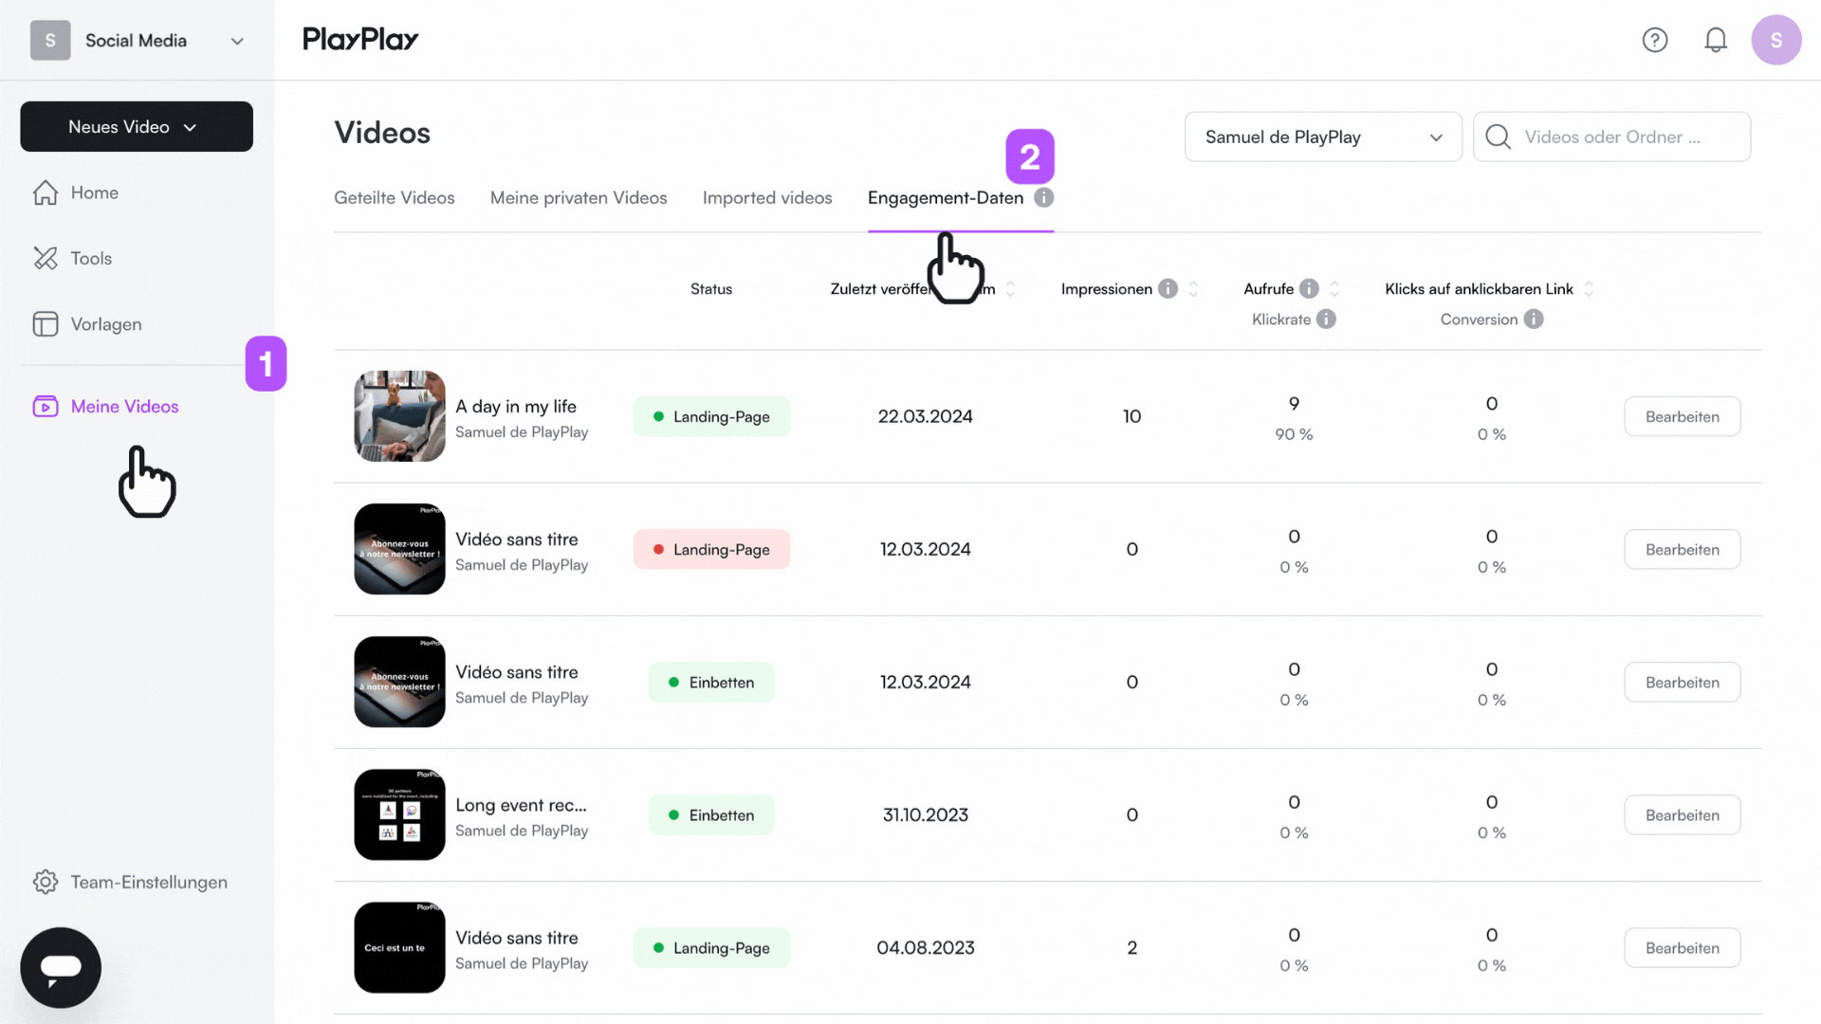Sort by Zuletzt veröffentlicht date arrows
Image resolution: width=1821 pixels, height=1024 pixels.
(x=1011, y=288)
